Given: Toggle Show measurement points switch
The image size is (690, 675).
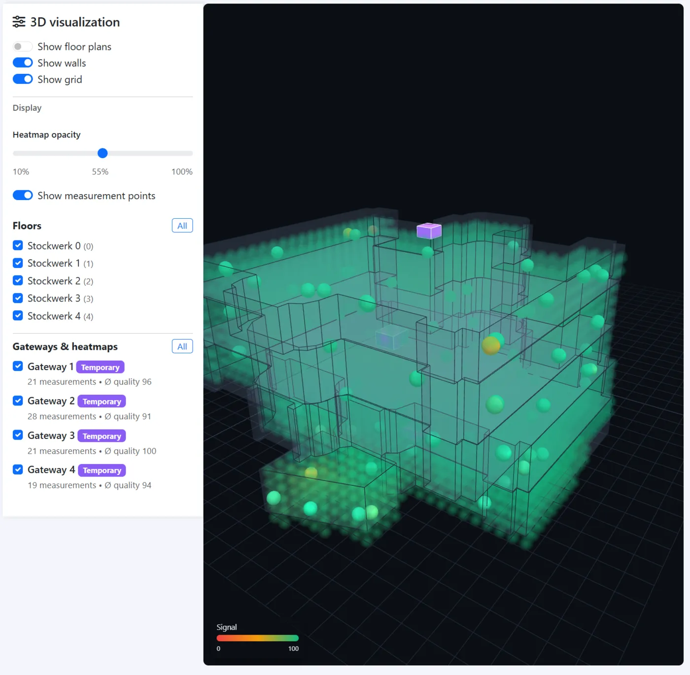Looking at the screenshot, I should (23, 195).
